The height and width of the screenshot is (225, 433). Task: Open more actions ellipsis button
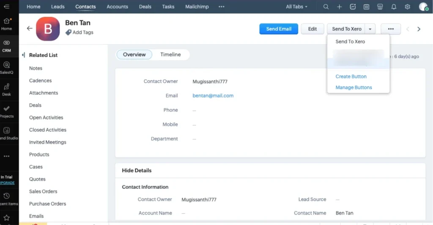click(391, 29)
